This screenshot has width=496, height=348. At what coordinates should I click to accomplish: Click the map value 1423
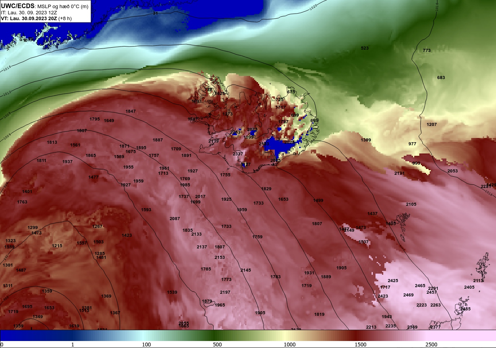[127, 235]
